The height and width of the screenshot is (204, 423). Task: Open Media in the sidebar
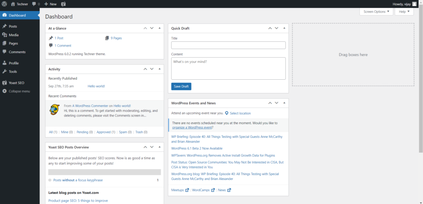20,35
